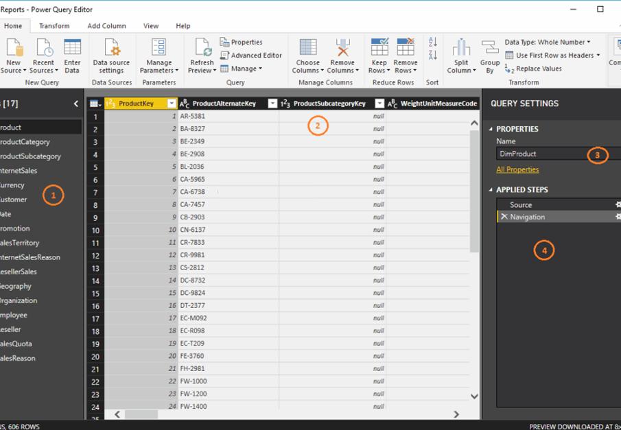Viewport: 621px width, 430px height.
Task: Expand the Data Type: Whole Number dropdown
Action: click(x=547, y=43)
